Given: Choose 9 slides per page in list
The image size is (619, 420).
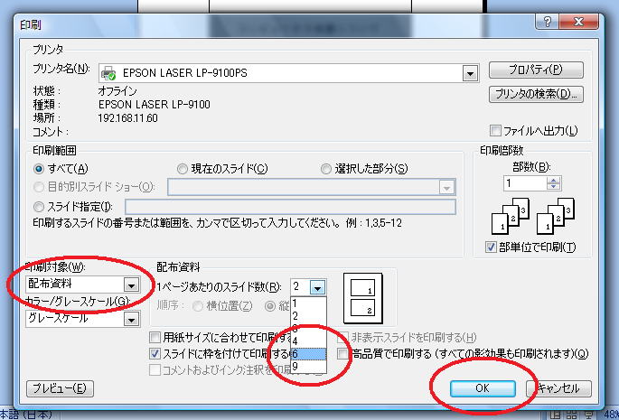Looking at the screenshot, I should (x=308, y=367).
